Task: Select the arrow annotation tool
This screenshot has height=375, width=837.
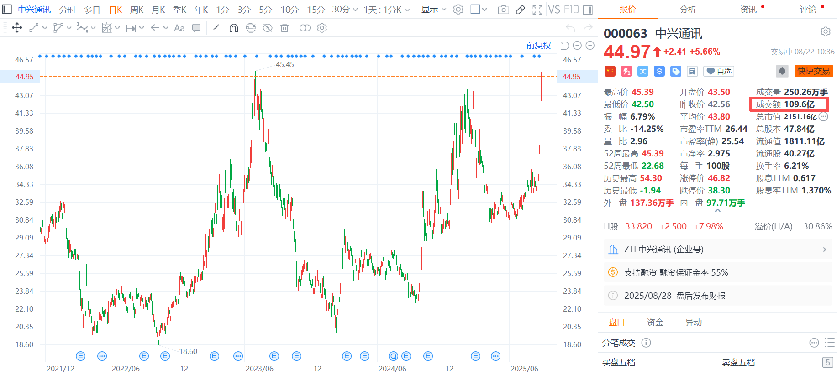Action: click(155, 28)
